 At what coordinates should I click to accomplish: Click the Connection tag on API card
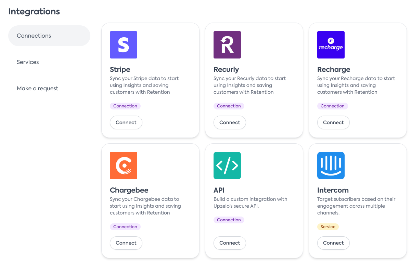(x=229, y=220)
